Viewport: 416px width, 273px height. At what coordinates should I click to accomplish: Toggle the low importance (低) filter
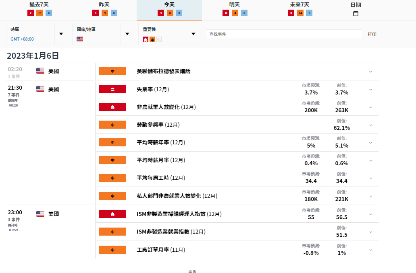click(x=159, y=39)
